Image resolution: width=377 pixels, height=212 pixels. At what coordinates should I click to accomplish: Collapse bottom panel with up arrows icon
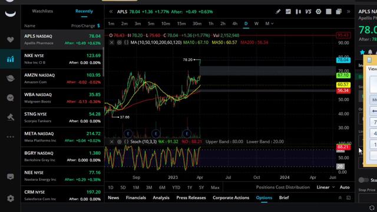pyautogui.click(x=340, y=198)
